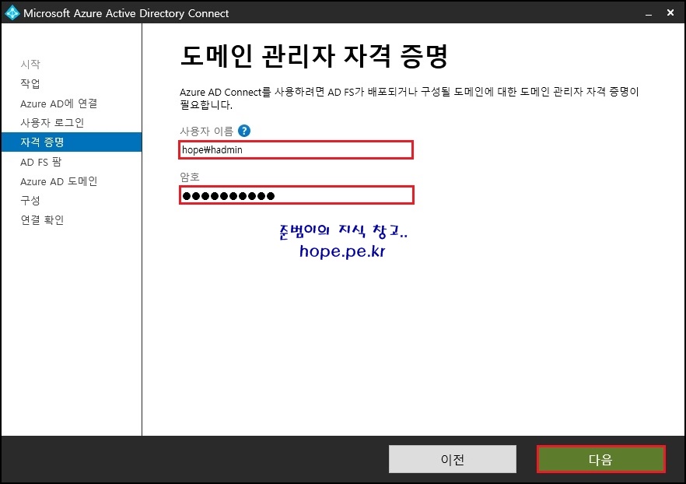Close the Azure AD Connect window
This screenshot has width=686, height=484.
pos(670,12)
